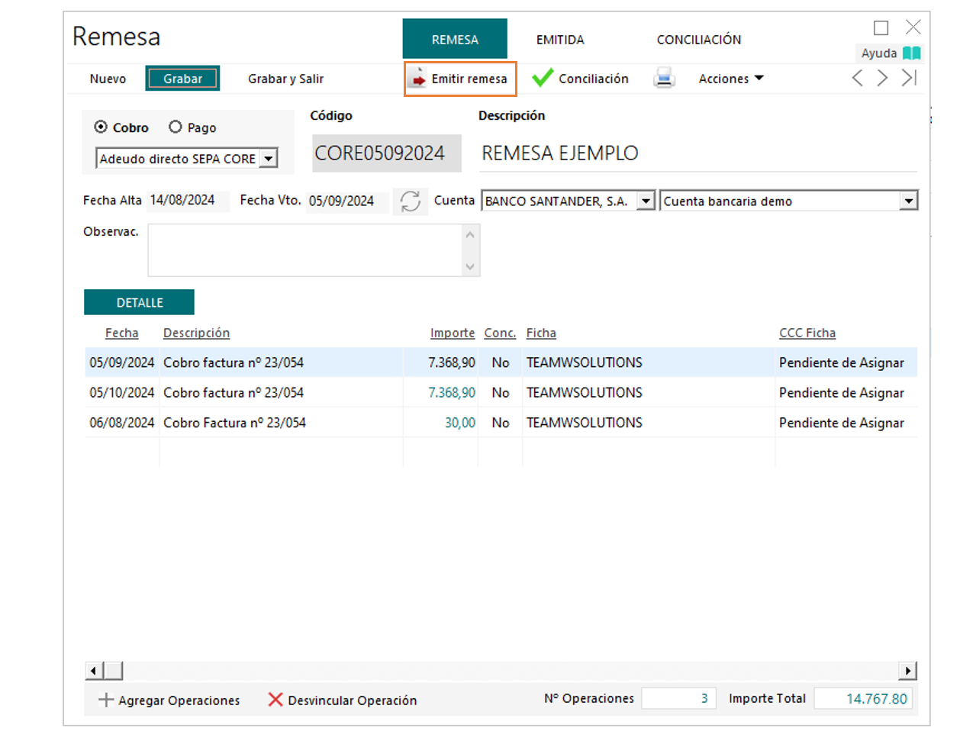
Task: Select the Cobro radio button
Action: click(x=101, y=127)
